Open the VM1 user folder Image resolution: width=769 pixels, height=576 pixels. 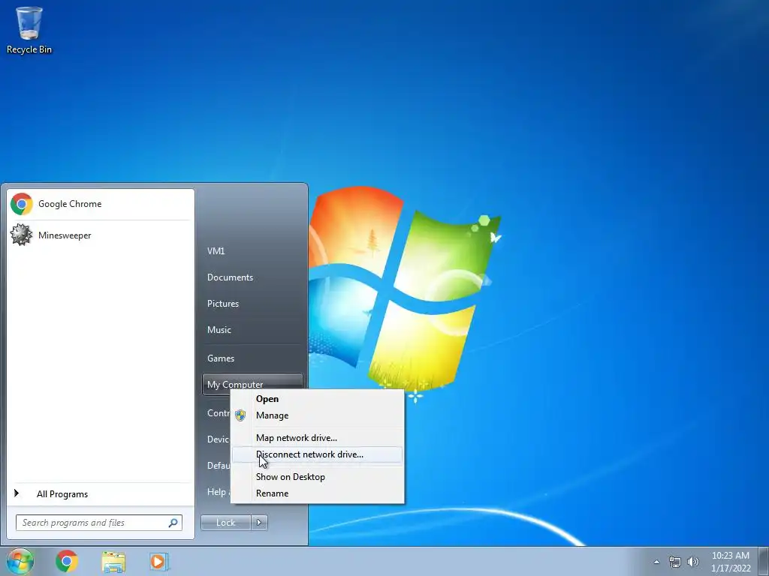click(x=252, y=250)
